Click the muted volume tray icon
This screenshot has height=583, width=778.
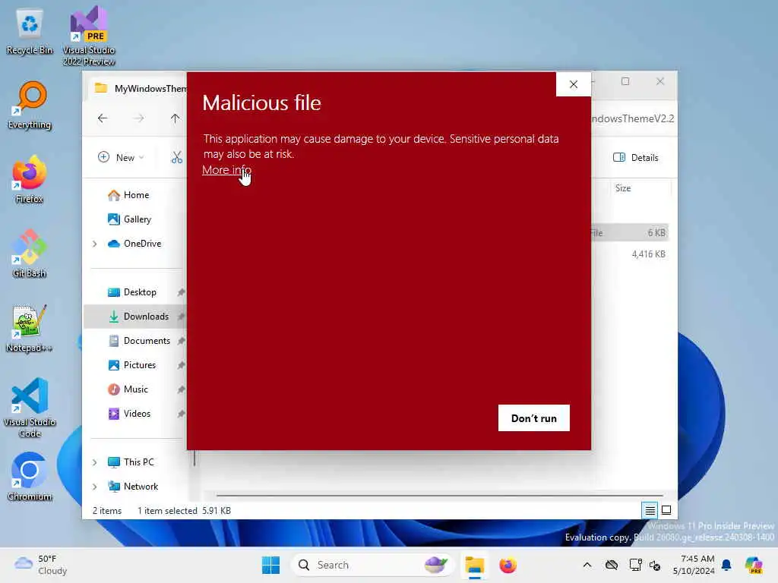pos(655,565)
